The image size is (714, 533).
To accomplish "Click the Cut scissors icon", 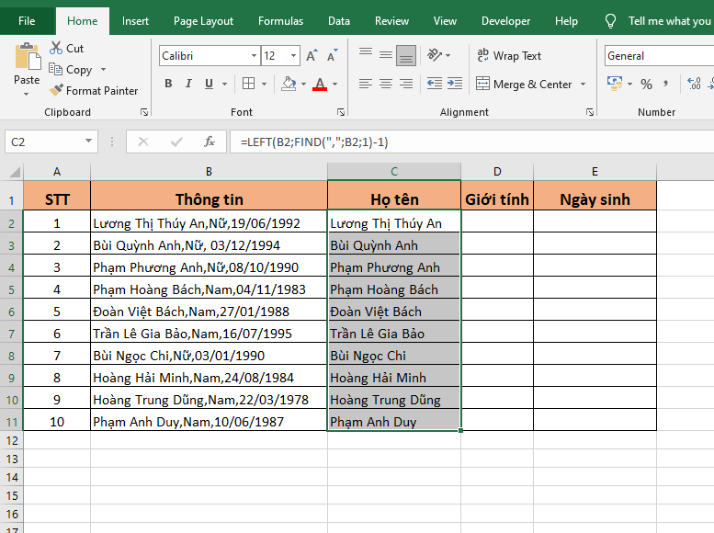I will [56, 48].
